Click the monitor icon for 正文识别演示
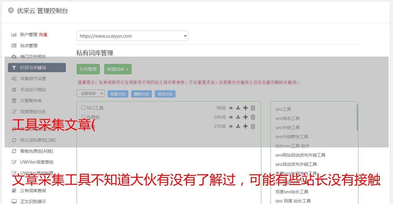This screenshot has width=393, height=204. (14, 202)
